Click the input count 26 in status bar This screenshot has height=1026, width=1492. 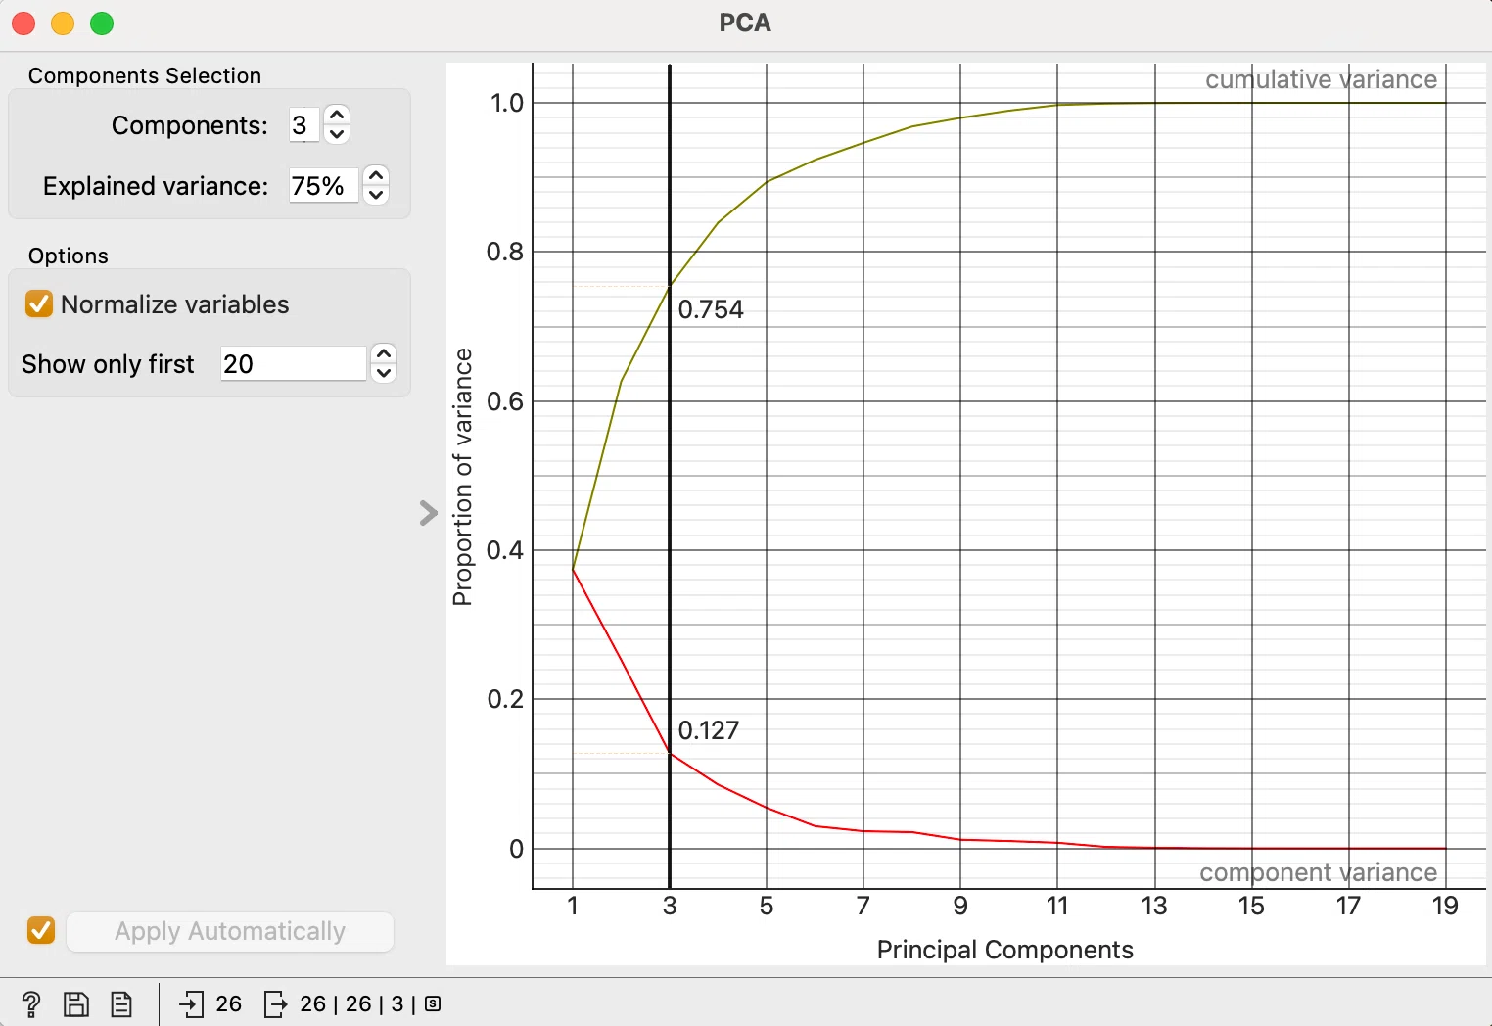coord(228,1003)
